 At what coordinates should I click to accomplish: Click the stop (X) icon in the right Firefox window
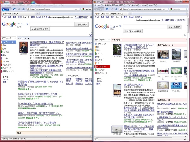(x=112, y=9)
